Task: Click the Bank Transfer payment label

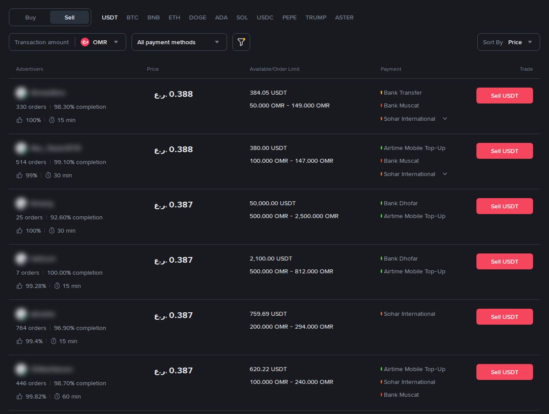Action: 403,92
